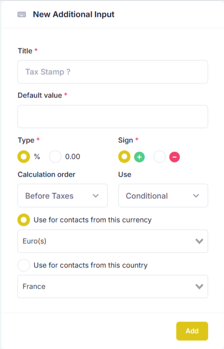Click the red minus sign icon
Image resolution: width=224 pixels, height=349 pixels.
coord(175,157)
